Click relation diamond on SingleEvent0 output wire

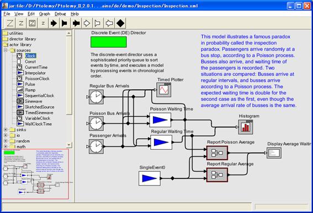pyautogui.click(x=172, y=178)
